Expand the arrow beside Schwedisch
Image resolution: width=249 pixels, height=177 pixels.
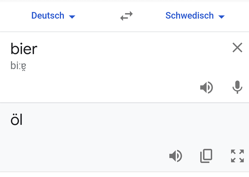222,17
